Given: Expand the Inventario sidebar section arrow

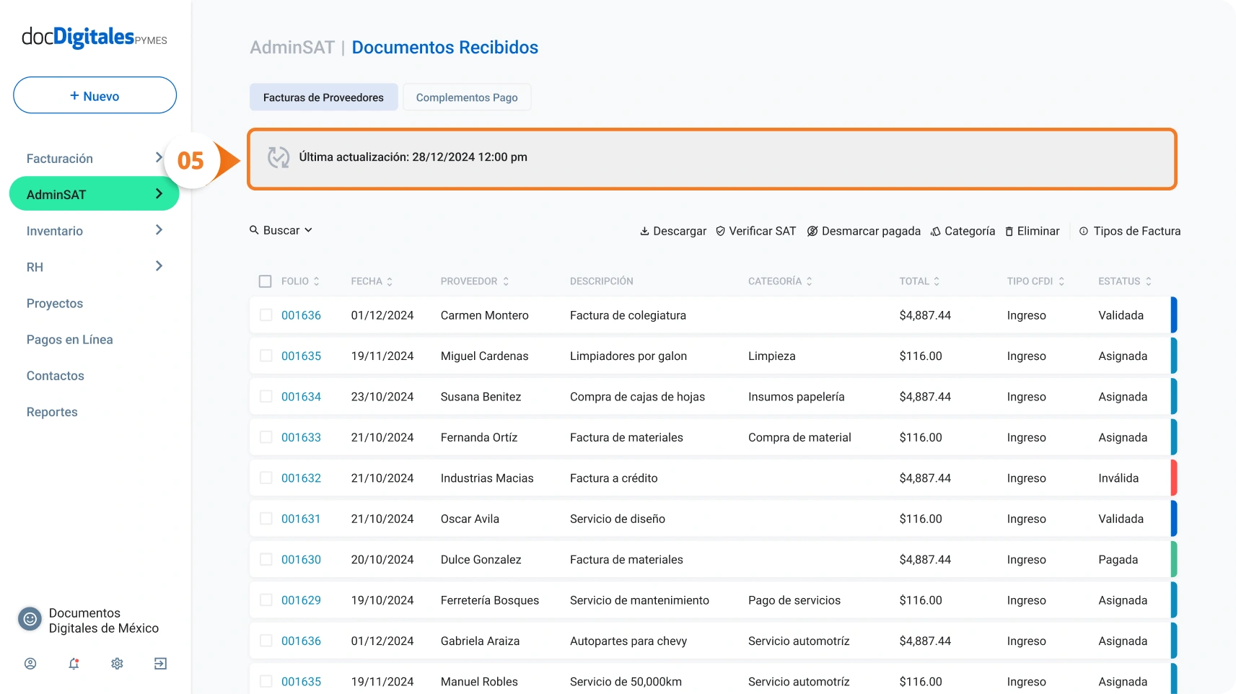Looking at the screenshot, I should [x=159, y=230].
